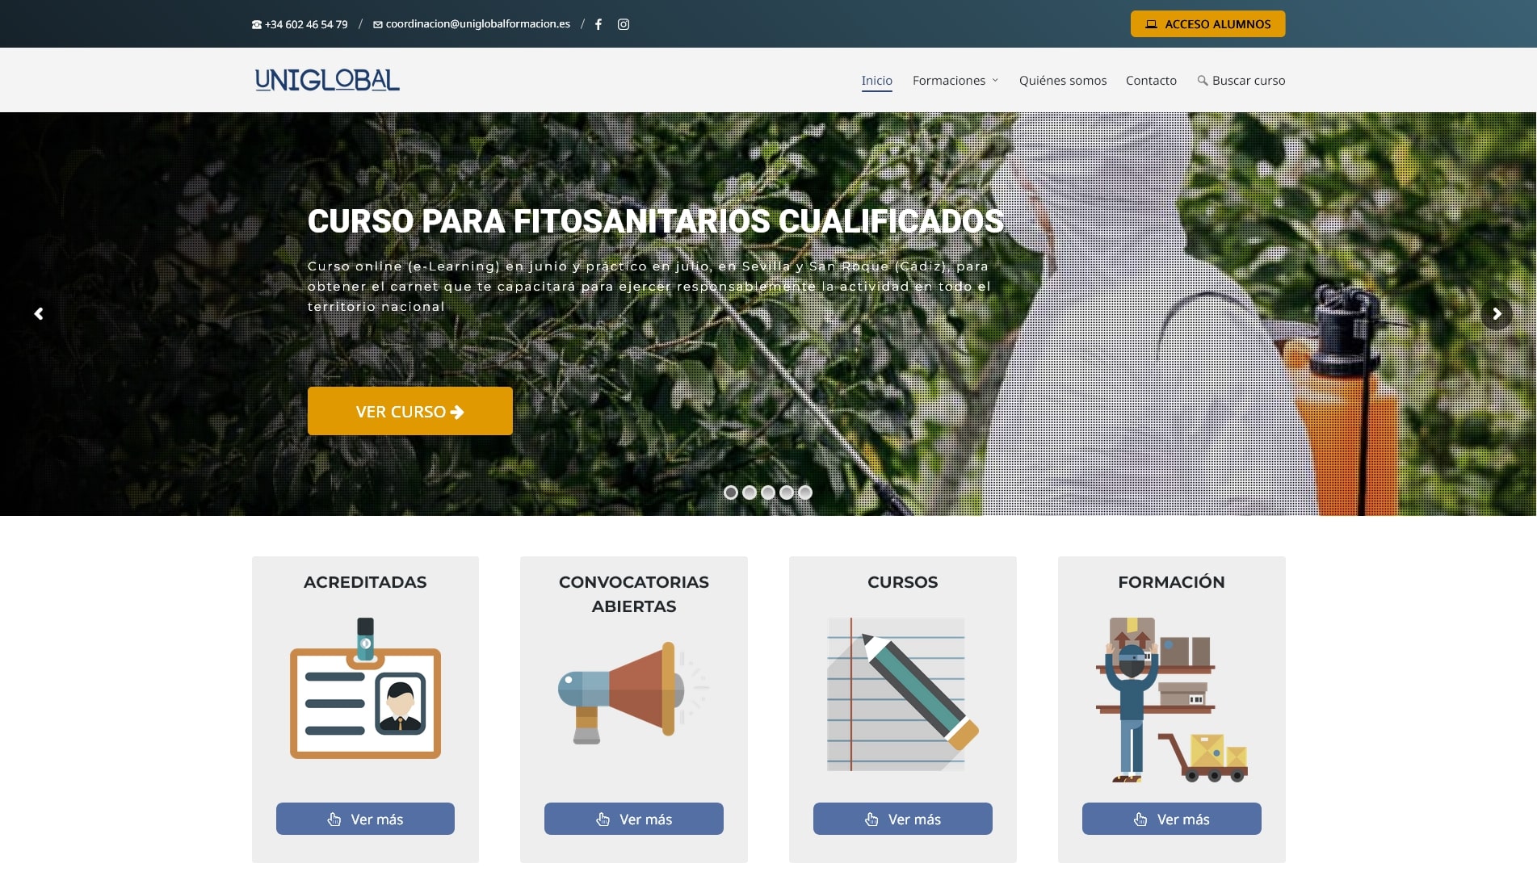Click the Cursos card title
This screenshot has width=1537, height=872.
pyautogui.click(x=902, y=582)
